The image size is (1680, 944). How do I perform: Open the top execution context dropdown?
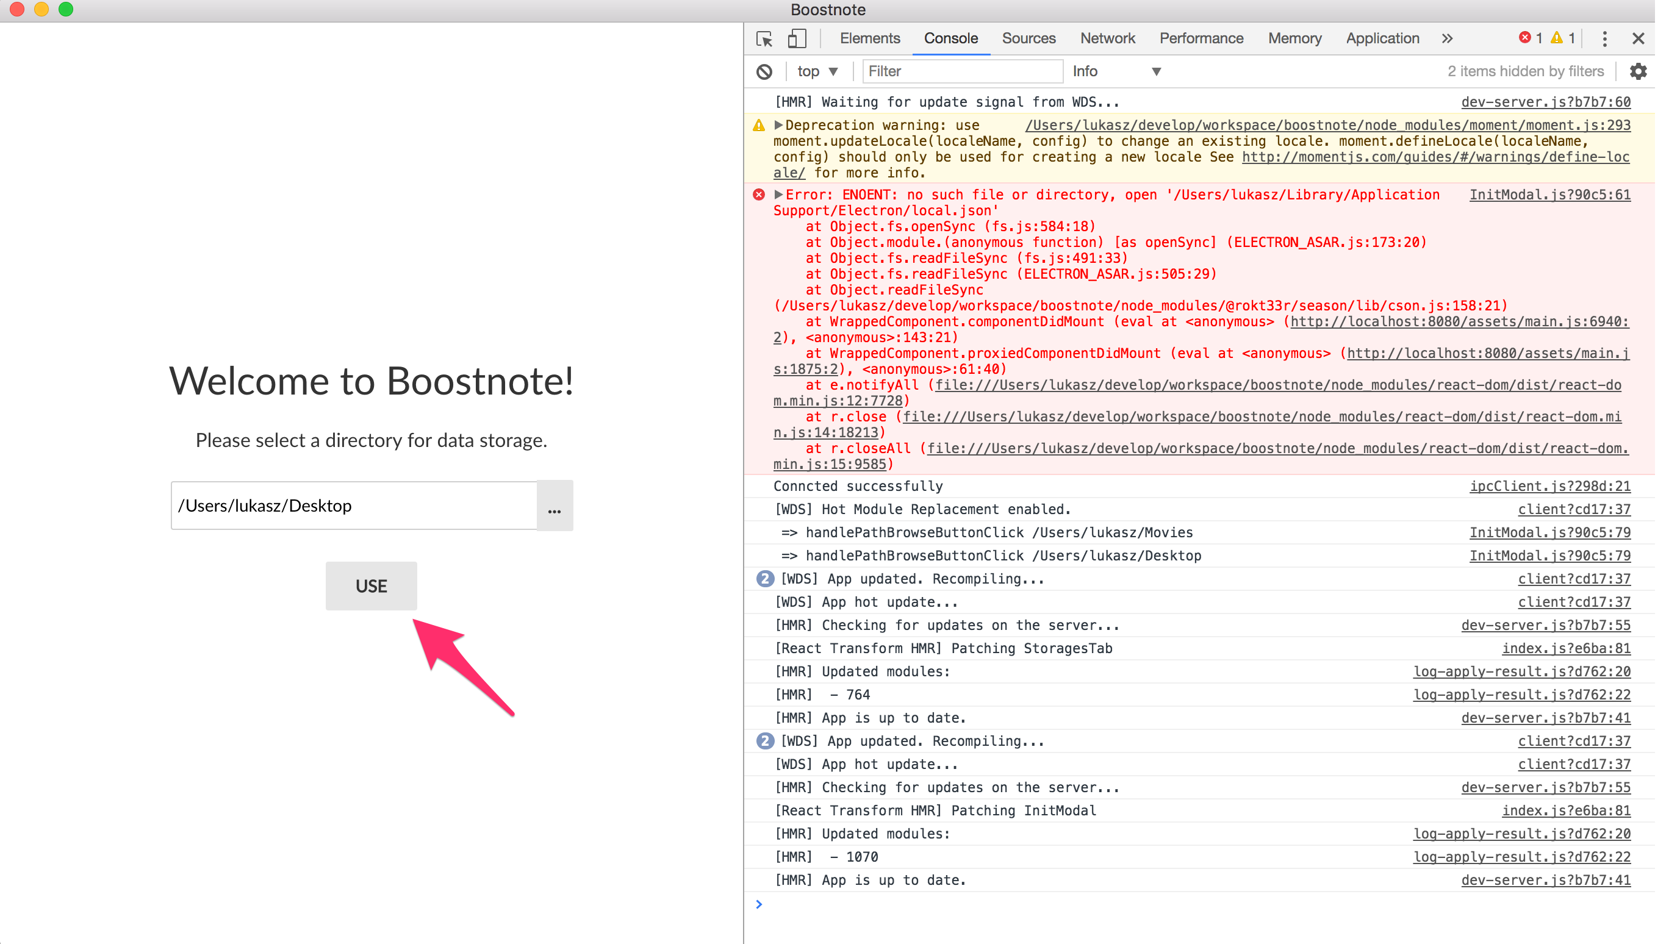click(817, 72)
